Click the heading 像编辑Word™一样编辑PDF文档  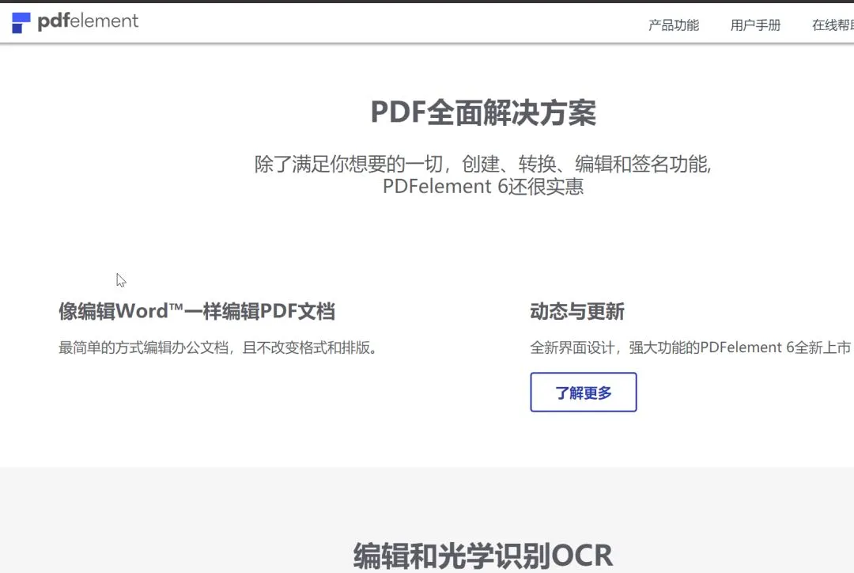click(197, 311)
